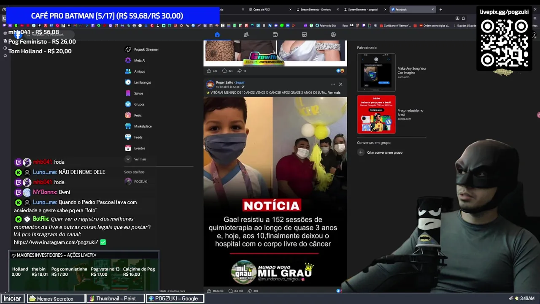This screenshot has width=540, height=304.
Task: Open the Palavra do Dia bookmark
Action: (x=325, y=26)
